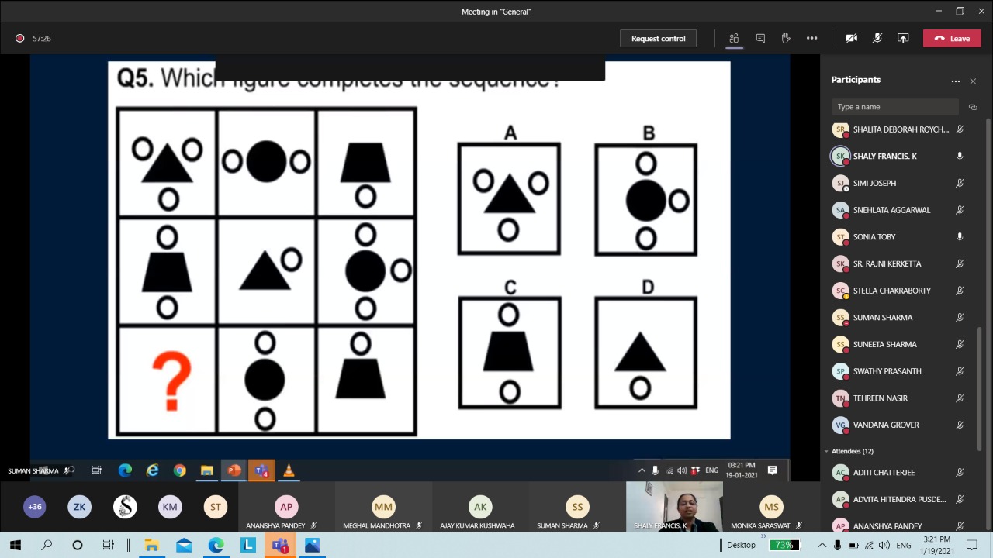Select participant Stella Chakraborty
Image resolution: width=993 pixels, height=558 pixels.
click(891, 291)
